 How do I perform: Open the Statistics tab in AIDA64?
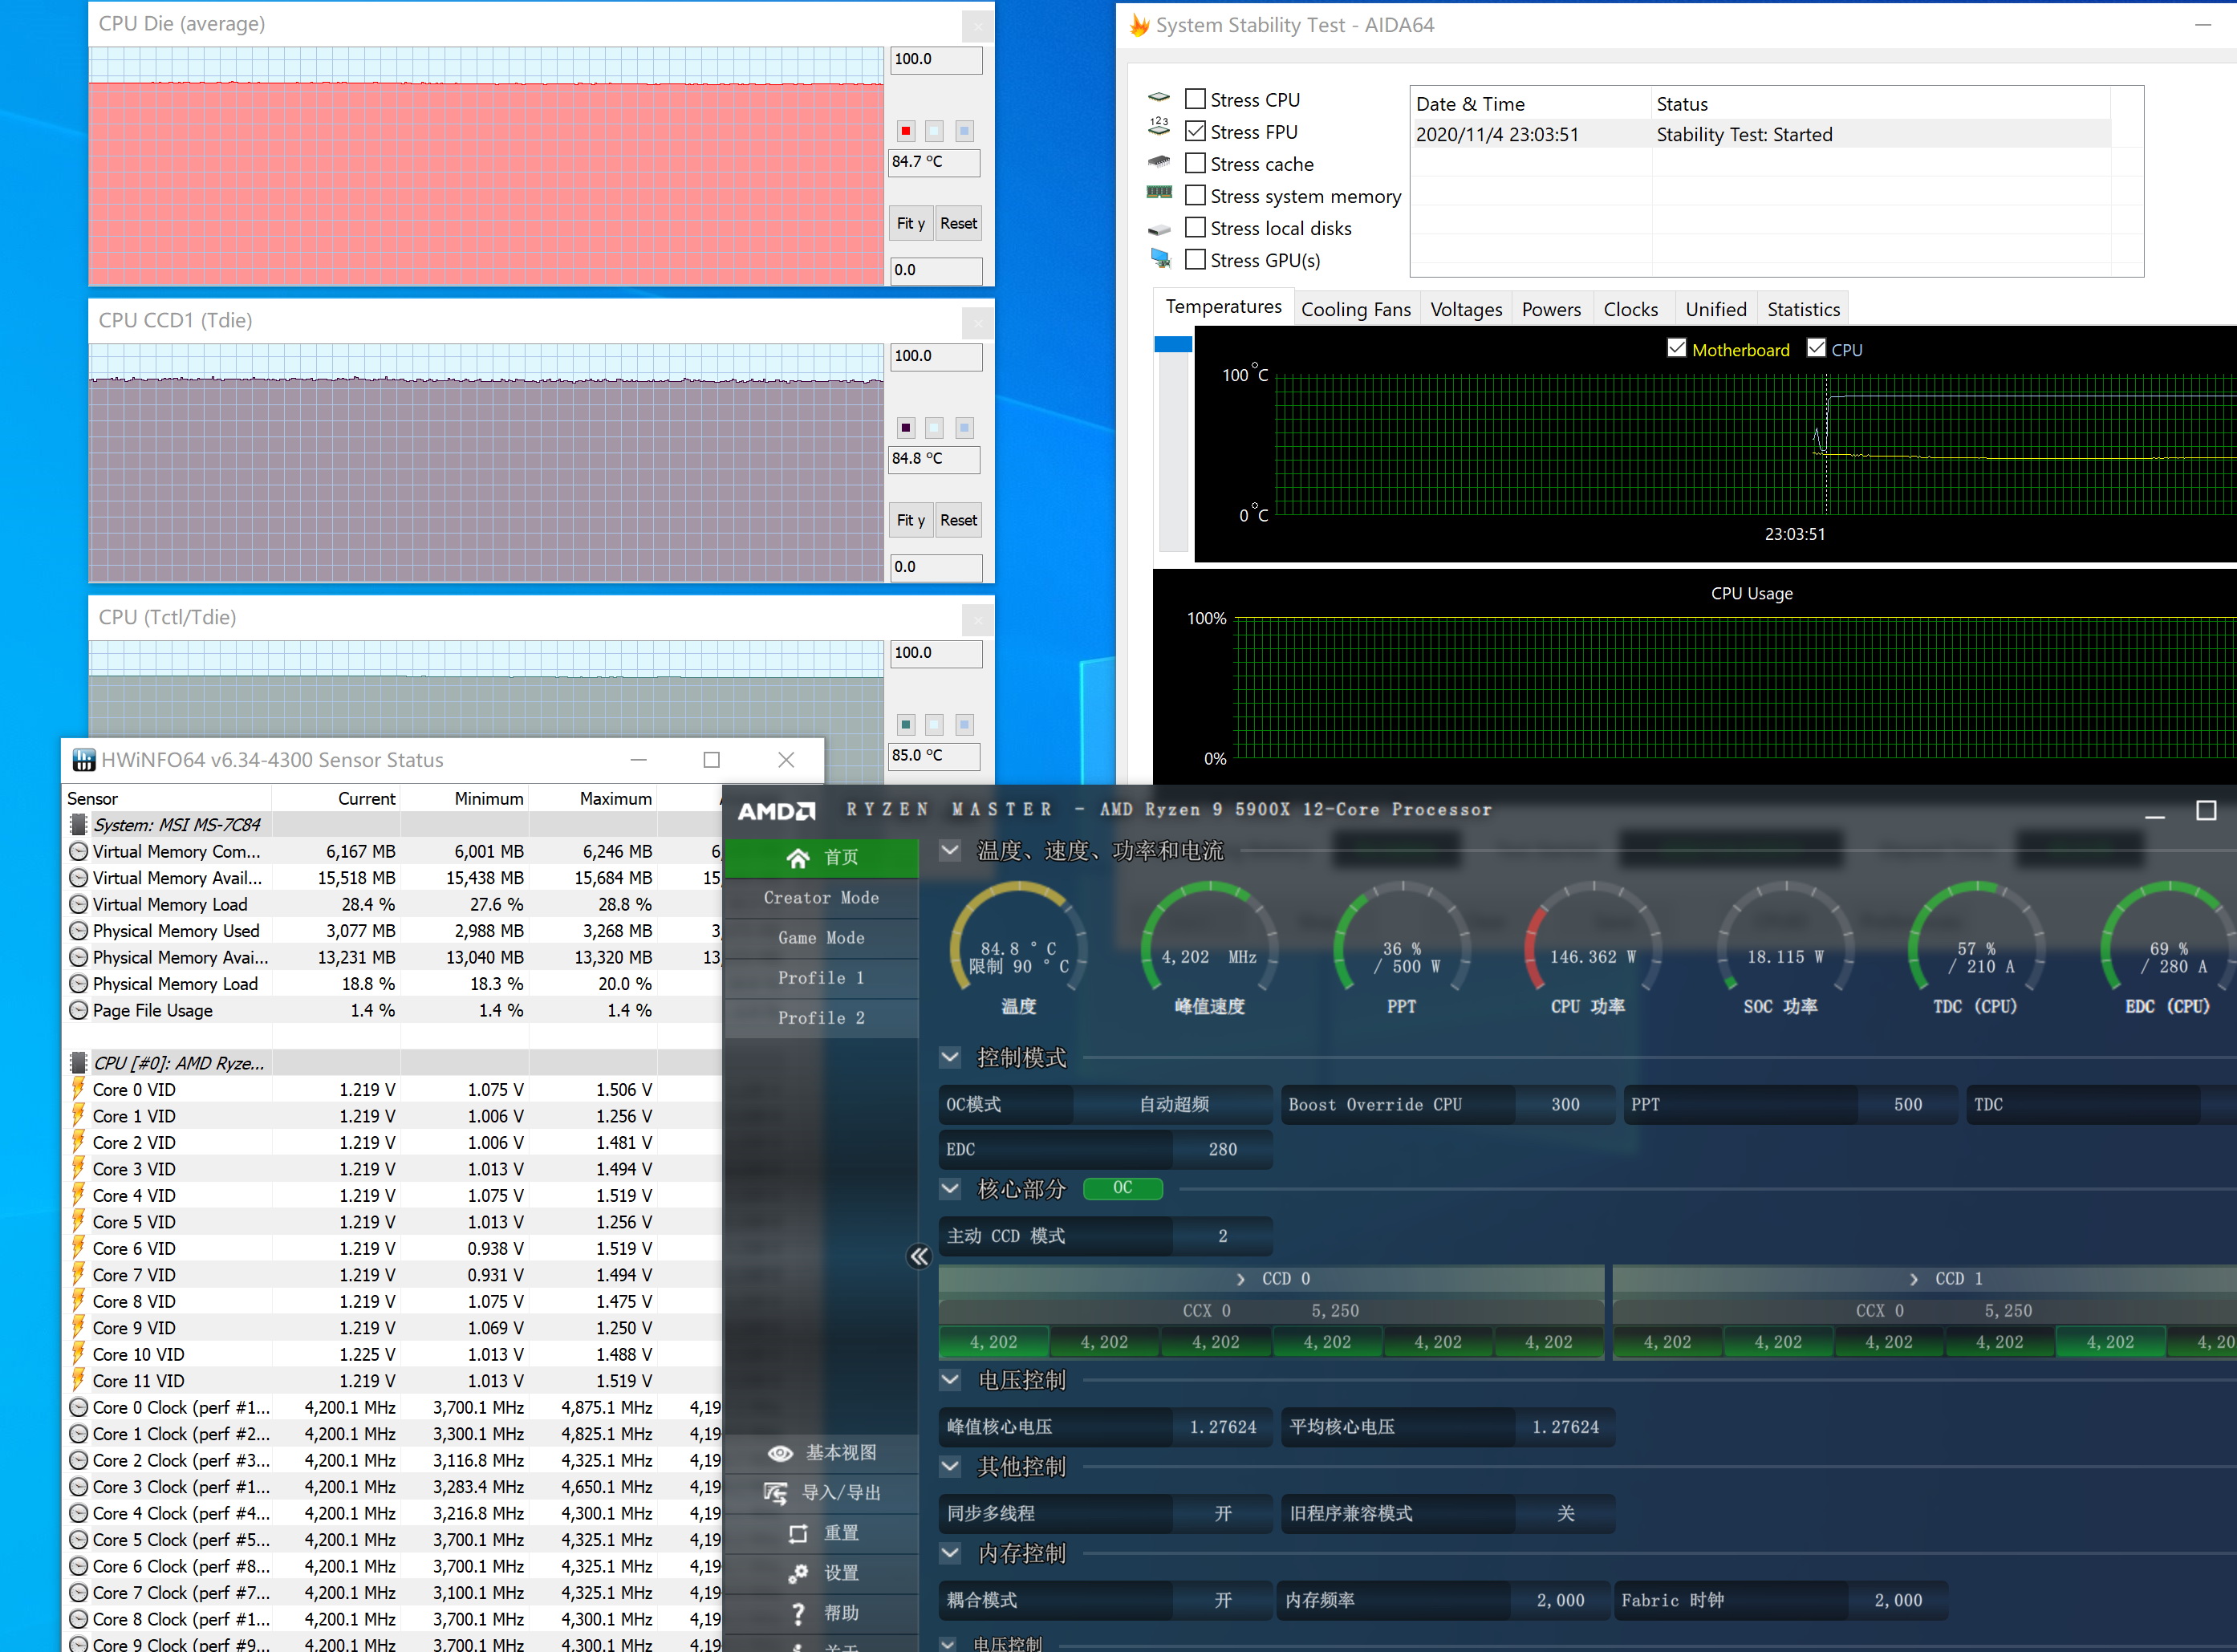pyautogui.click(x=1802, y=309)
